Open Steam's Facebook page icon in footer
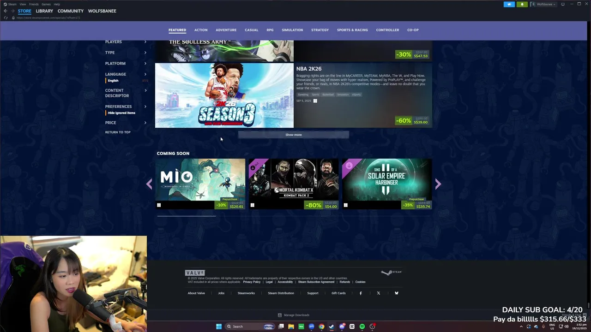This screenshot has height=332, width=591. 361,293
